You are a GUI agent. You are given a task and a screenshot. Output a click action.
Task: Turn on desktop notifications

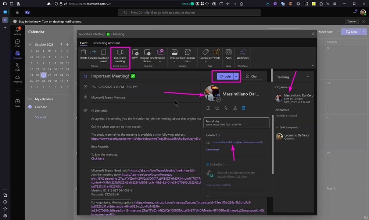[352, 22]
